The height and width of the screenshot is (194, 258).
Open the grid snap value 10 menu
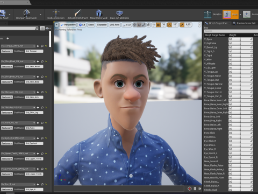point(163,25)
